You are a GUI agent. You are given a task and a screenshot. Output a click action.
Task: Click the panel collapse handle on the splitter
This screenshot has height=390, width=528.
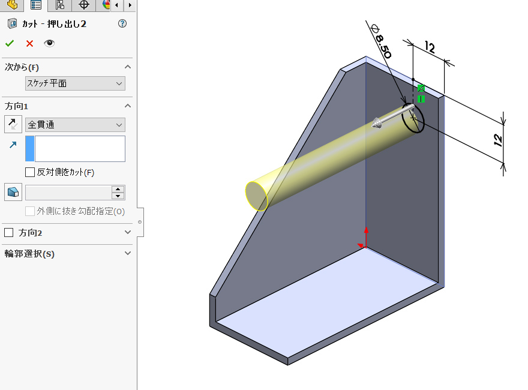[140, 222]
